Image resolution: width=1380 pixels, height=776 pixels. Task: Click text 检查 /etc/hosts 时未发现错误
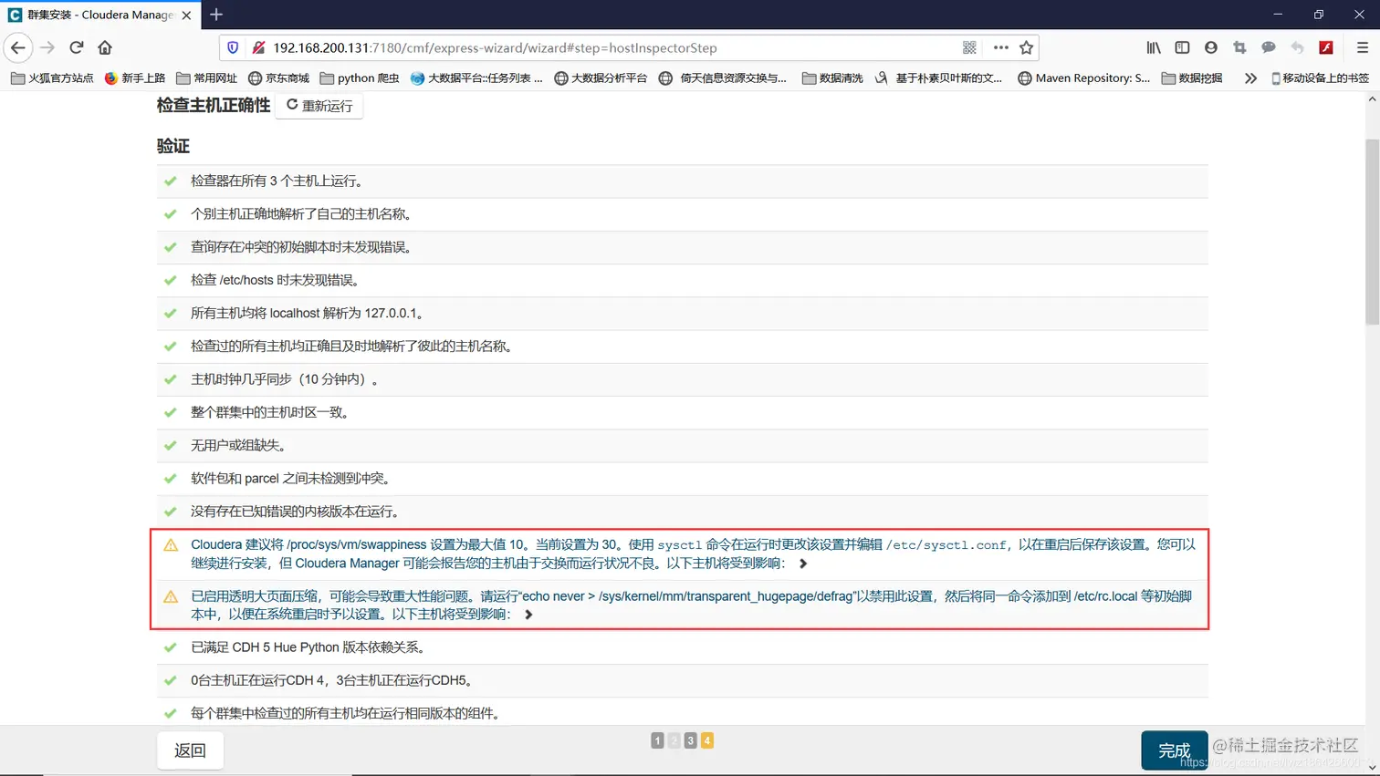click(x=277, y=280)
